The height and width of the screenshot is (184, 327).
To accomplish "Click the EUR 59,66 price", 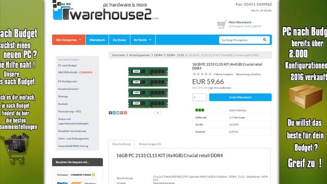I will [208, 82].
